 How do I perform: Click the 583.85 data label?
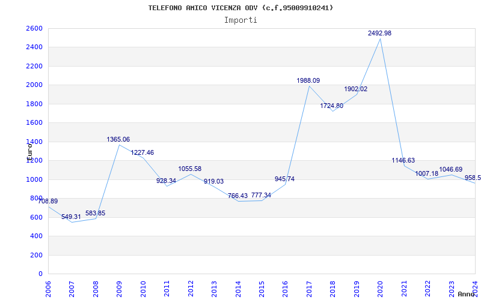pyautogui.click(x=95, y=213)
